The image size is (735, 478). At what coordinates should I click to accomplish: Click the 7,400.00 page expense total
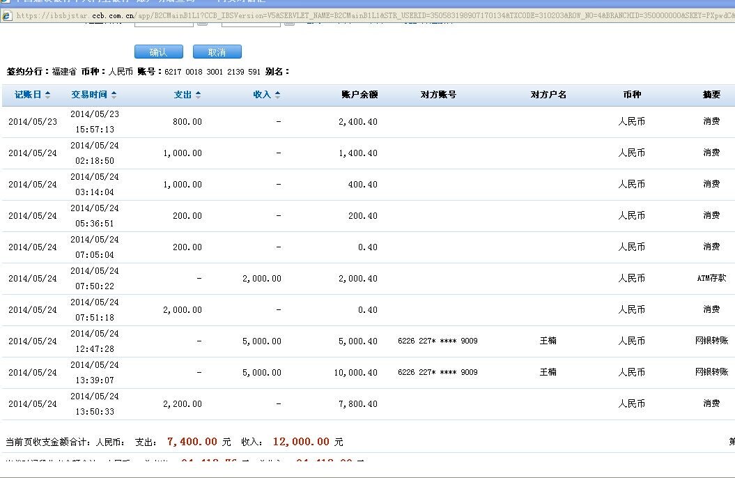192,442
